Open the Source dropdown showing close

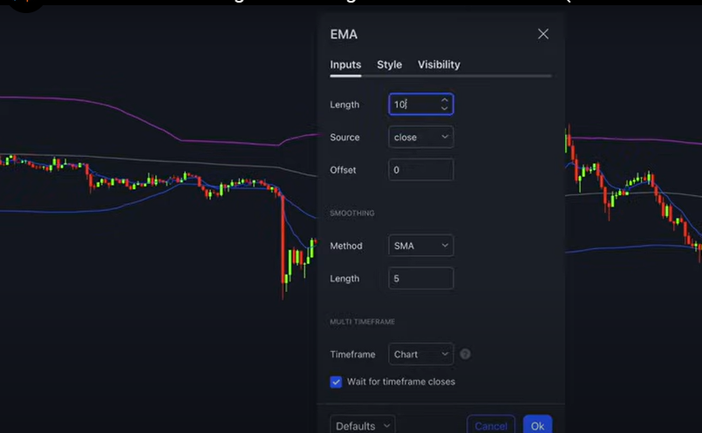tap(421, 137)
